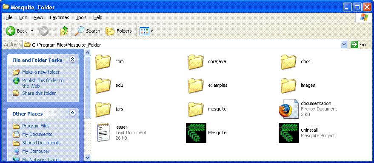Open the Help menu
Viewport: 374px width, 163px height.
click(98, 17)
